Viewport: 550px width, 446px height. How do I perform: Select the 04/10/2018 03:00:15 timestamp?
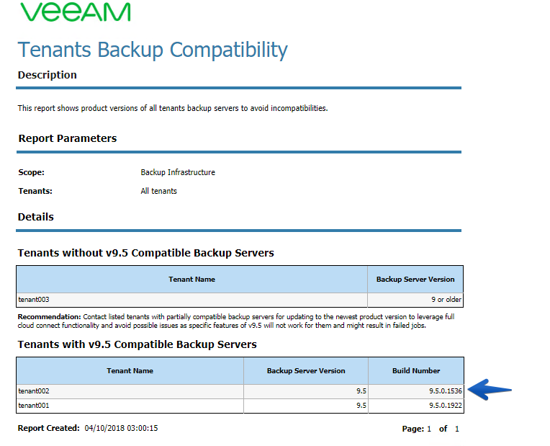coord(122,428)
